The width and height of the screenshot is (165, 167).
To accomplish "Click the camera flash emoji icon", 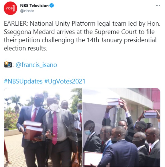I will coord(8,64).
